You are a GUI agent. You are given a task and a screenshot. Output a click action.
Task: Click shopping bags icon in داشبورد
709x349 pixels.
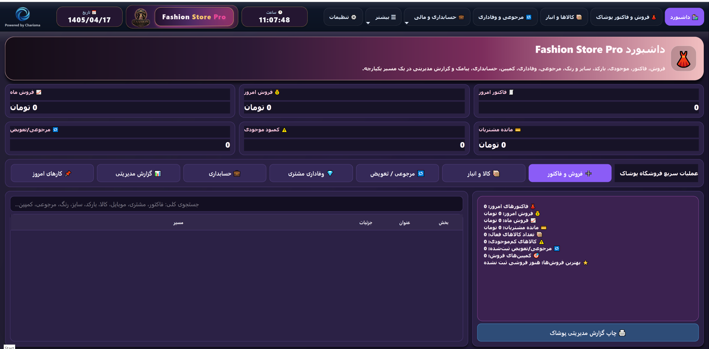click(x=695, y=17)
